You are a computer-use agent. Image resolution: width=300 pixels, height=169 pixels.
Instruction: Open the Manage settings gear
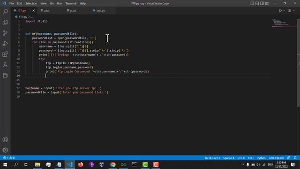coord(5,150)
